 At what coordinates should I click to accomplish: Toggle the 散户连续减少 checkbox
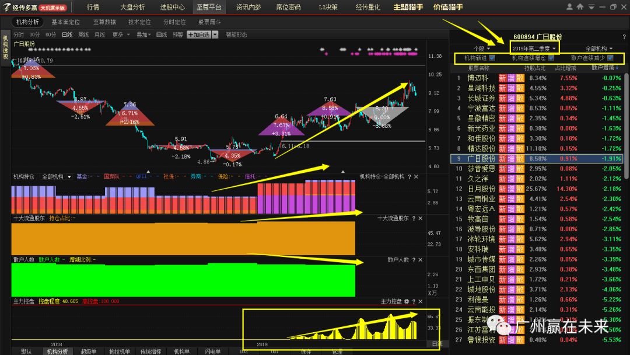coord(610,58)
